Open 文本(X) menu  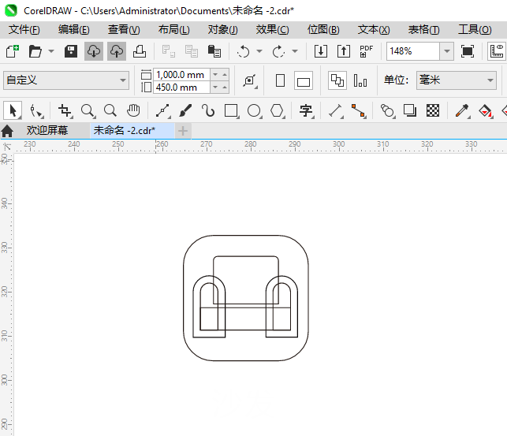click(374, 30)
